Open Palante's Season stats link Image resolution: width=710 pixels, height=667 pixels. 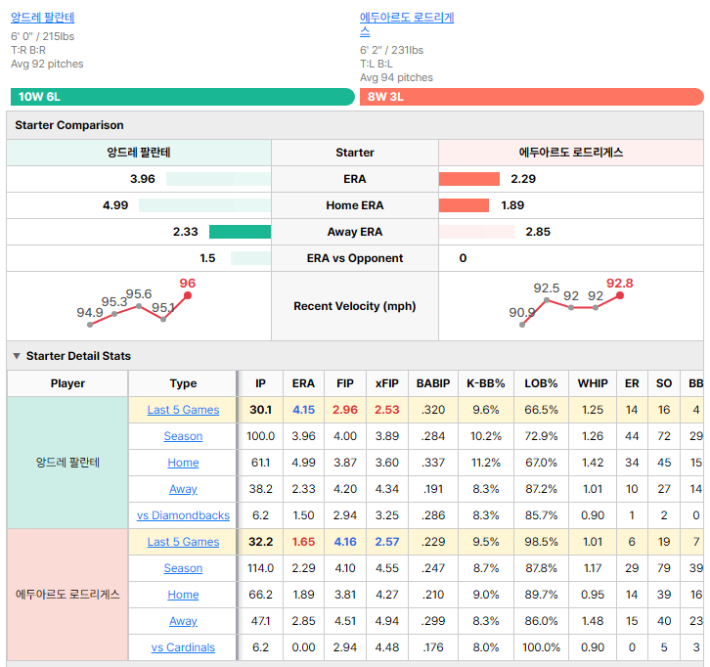coord(183,436)
